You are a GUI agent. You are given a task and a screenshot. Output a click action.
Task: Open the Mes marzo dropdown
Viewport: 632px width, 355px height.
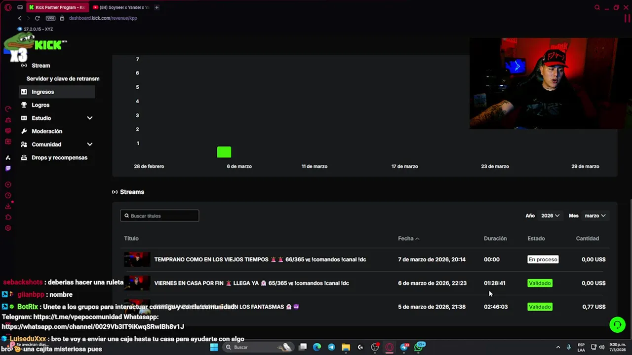click(x=595, y=215)
